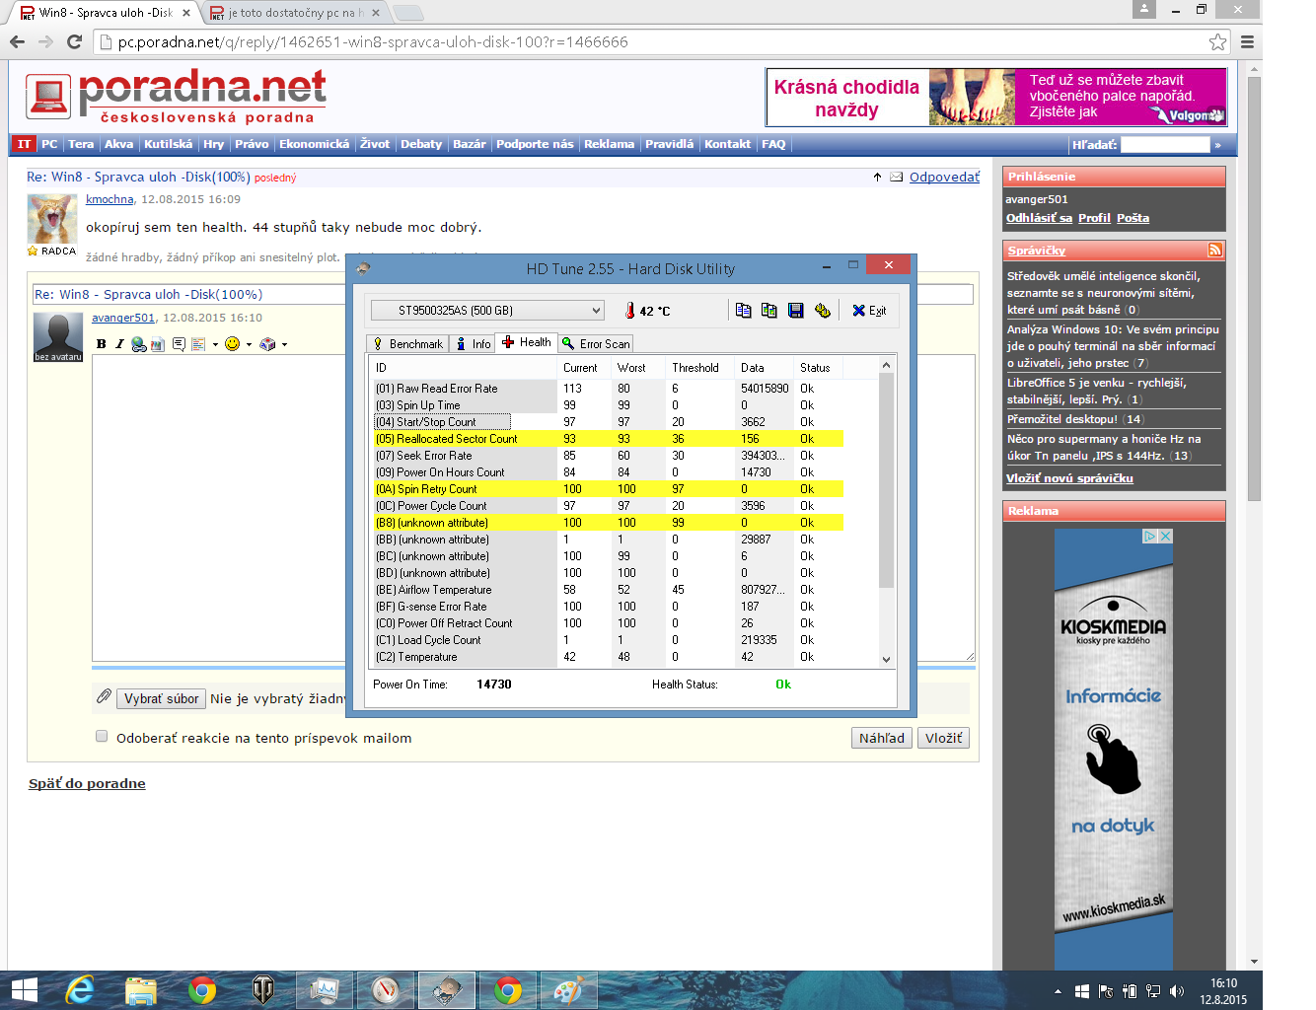Expand the code formatting dropdown arrow

coord(215,344)
